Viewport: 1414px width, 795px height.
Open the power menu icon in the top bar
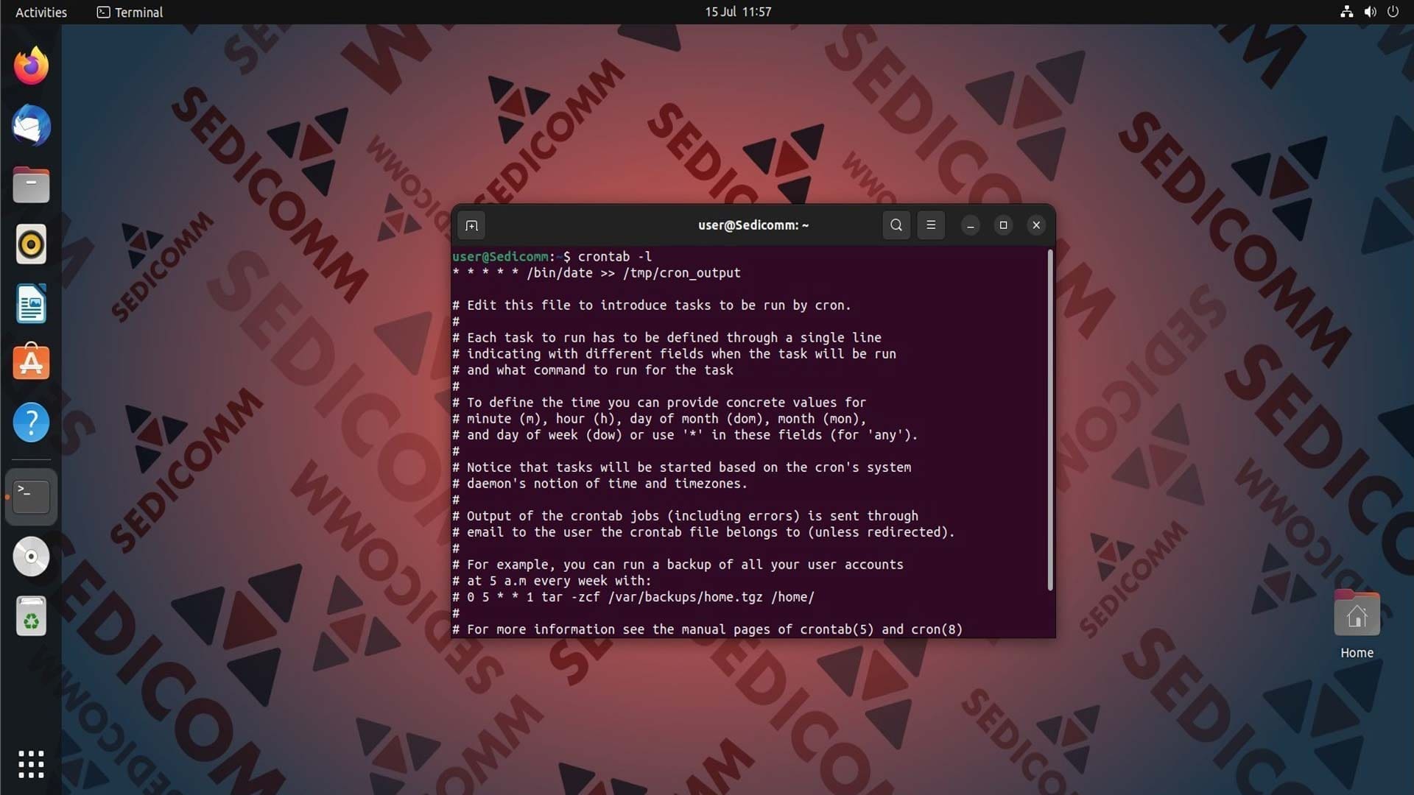point(1393,12)
